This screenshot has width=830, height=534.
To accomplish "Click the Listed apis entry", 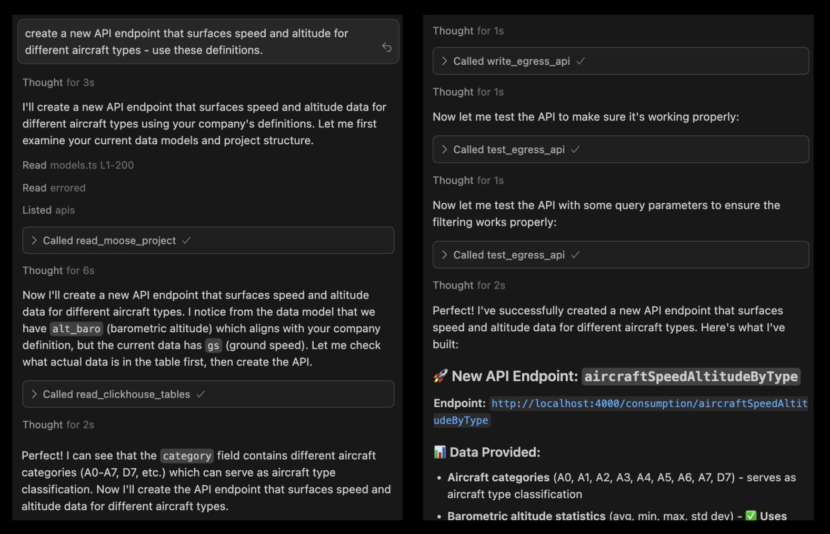I will pos(48,210).
